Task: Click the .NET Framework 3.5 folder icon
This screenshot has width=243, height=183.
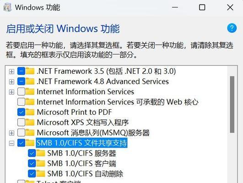Action: click(30, 71)
